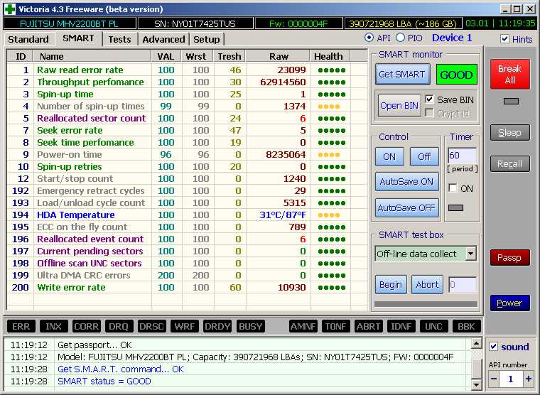Open the Advanced tab
The height and width of the screenshot is (395, 540).
coord(163,39)
